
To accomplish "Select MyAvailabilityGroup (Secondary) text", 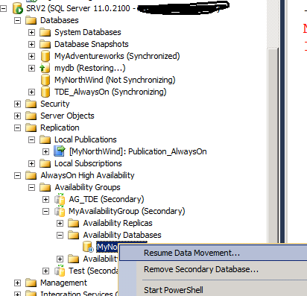I will pos(127,211).
